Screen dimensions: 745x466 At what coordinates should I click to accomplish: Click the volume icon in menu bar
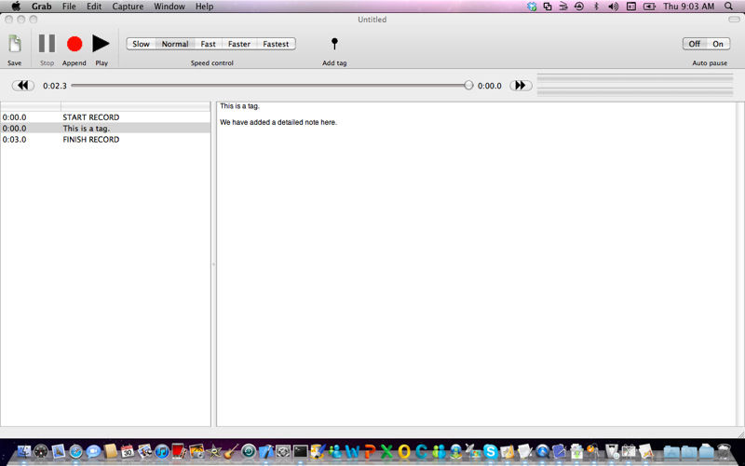[613, 7]
